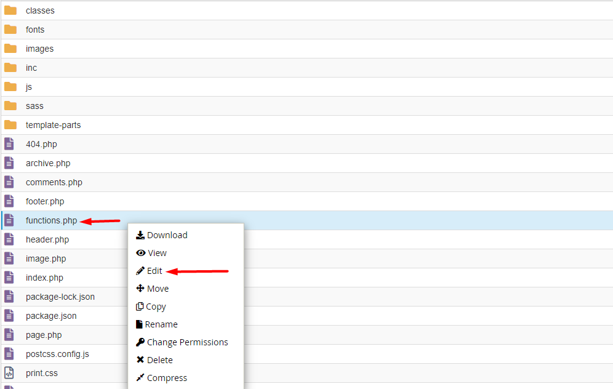Viewport: 613px width, 389px height.
Task: Open Change Permissions from context menu
Action: [182, 342]
